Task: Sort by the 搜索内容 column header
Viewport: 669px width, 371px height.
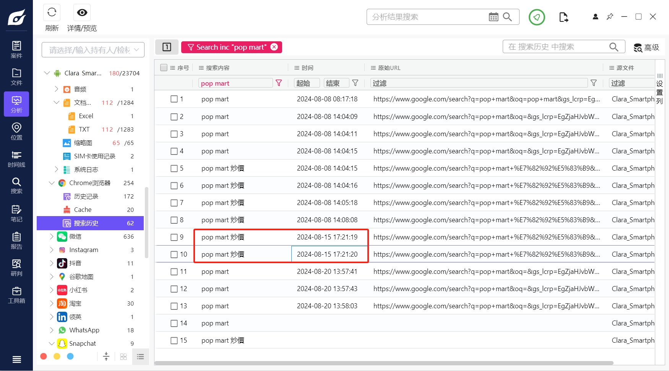Action: click(218, 68)
